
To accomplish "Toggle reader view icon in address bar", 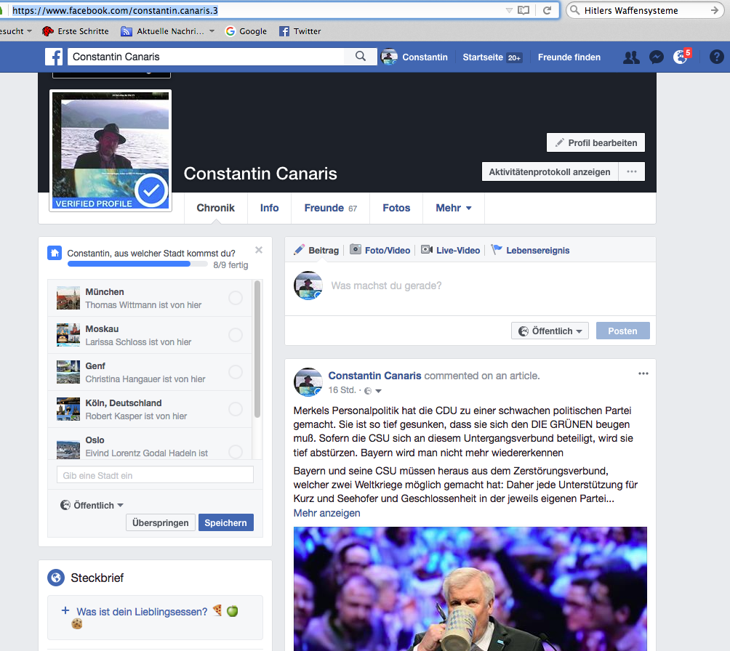I will [524, 10].
